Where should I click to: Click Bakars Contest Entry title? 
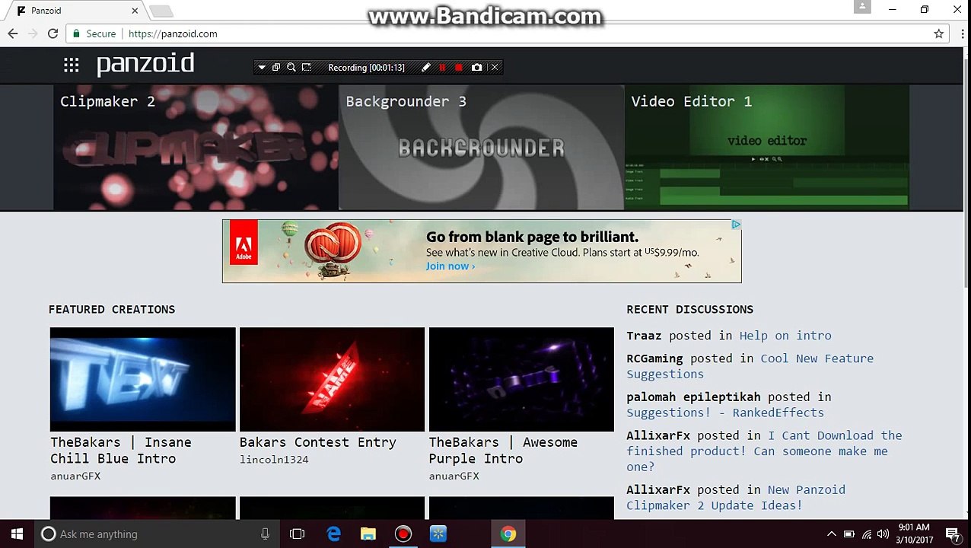(x=318, y=442)
